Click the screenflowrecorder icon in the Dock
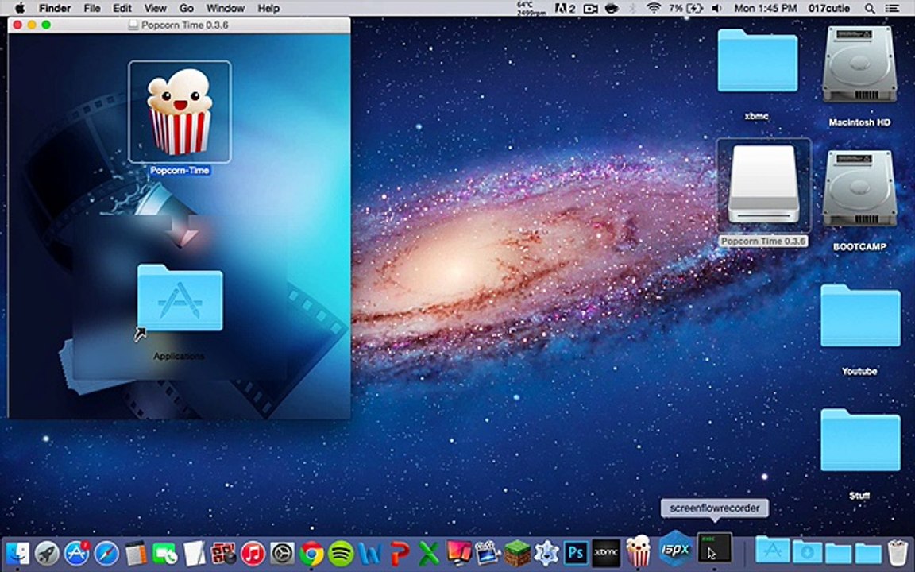Image resolution: width=915 pixels, height=572 pixels. [714, 548]
